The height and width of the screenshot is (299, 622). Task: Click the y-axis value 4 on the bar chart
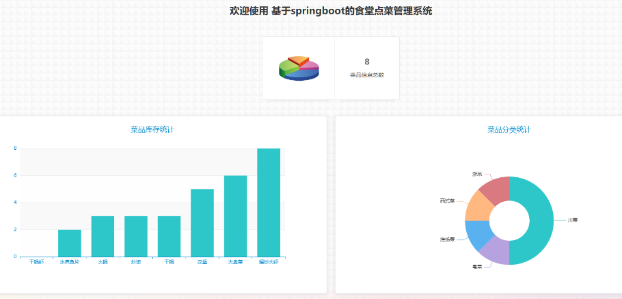(x=15, y=203)
